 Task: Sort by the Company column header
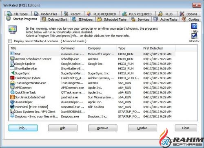(x=101, y=48)
